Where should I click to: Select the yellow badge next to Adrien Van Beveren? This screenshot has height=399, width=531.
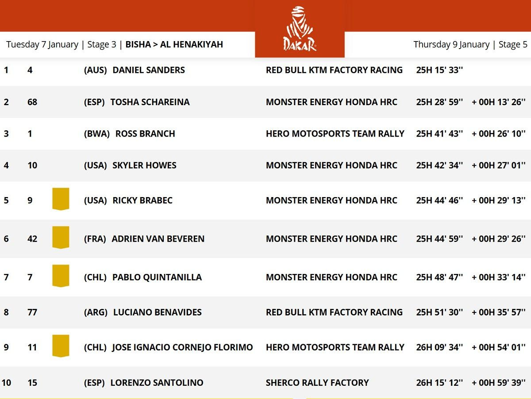61,237
